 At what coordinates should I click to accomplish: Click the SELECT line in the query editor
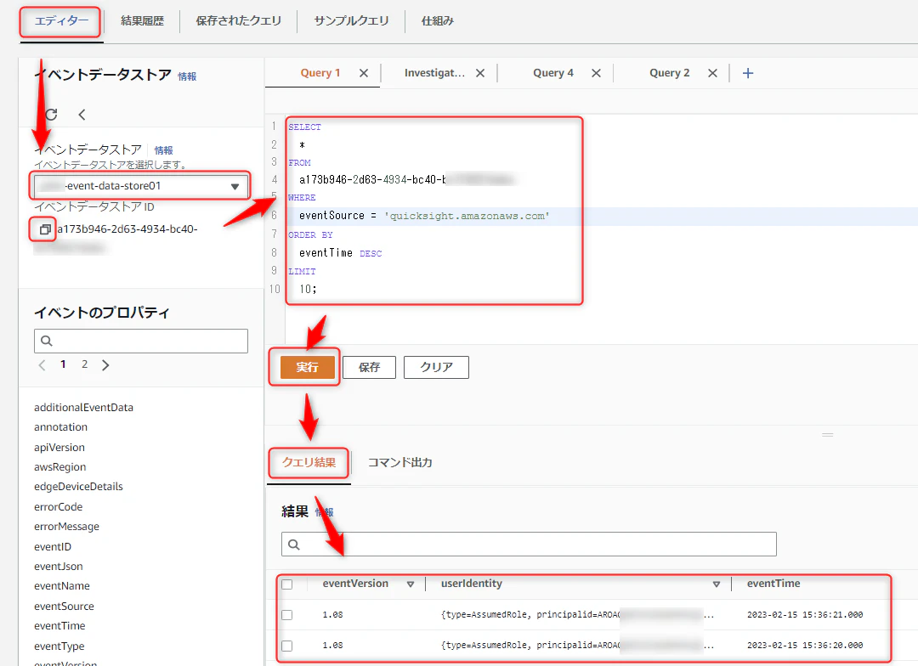pyautogui.click(x=304, y=127)
